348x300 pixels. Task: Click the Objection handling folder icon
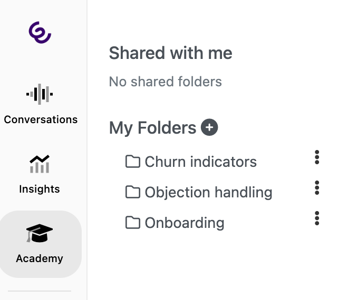click(133, 192)
